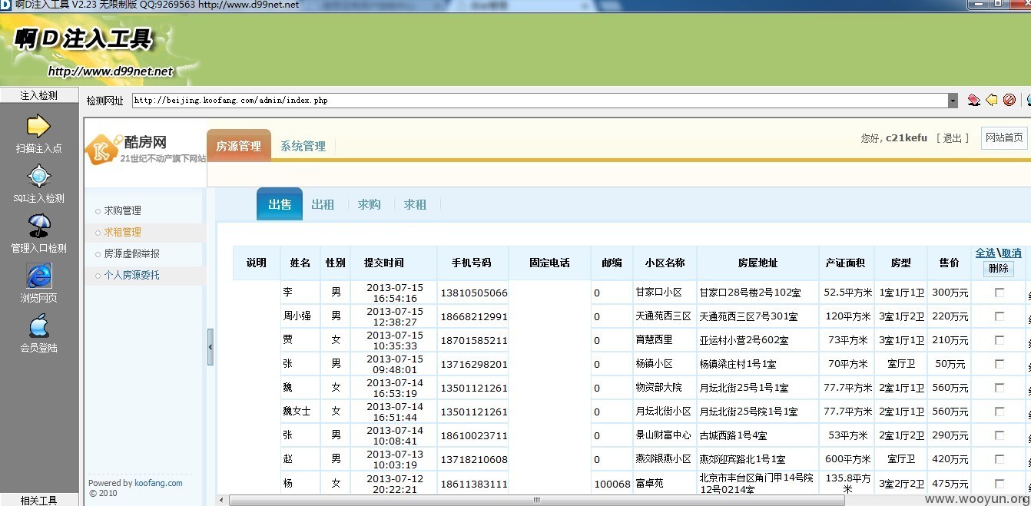Click the 房屋地址 column header
Screen dimensions: 1031x506
click(758, 263)
